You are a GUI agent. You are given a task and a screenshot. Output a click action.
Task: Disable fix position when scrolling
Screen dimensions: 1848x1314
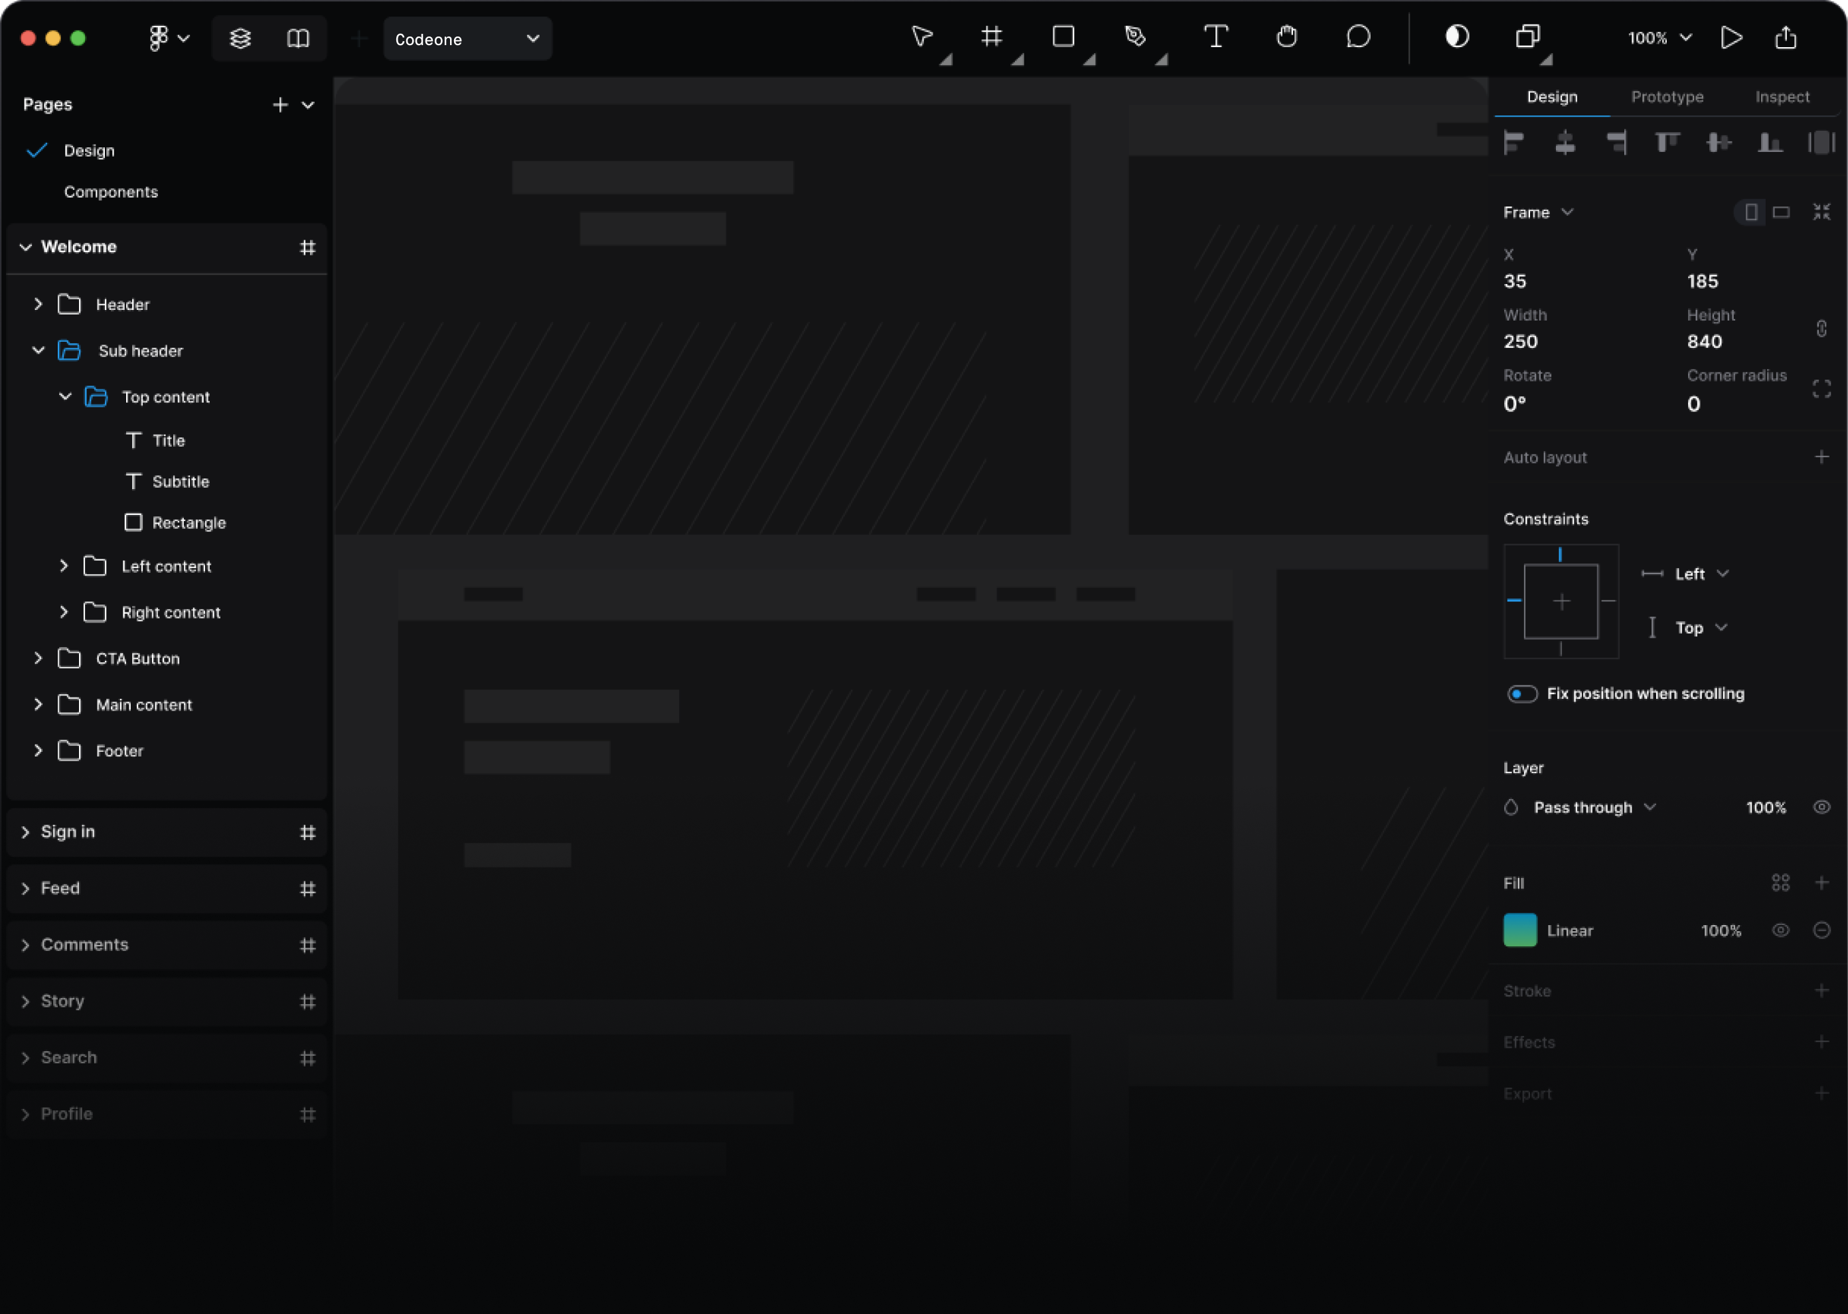click(x=1522, y=694)
